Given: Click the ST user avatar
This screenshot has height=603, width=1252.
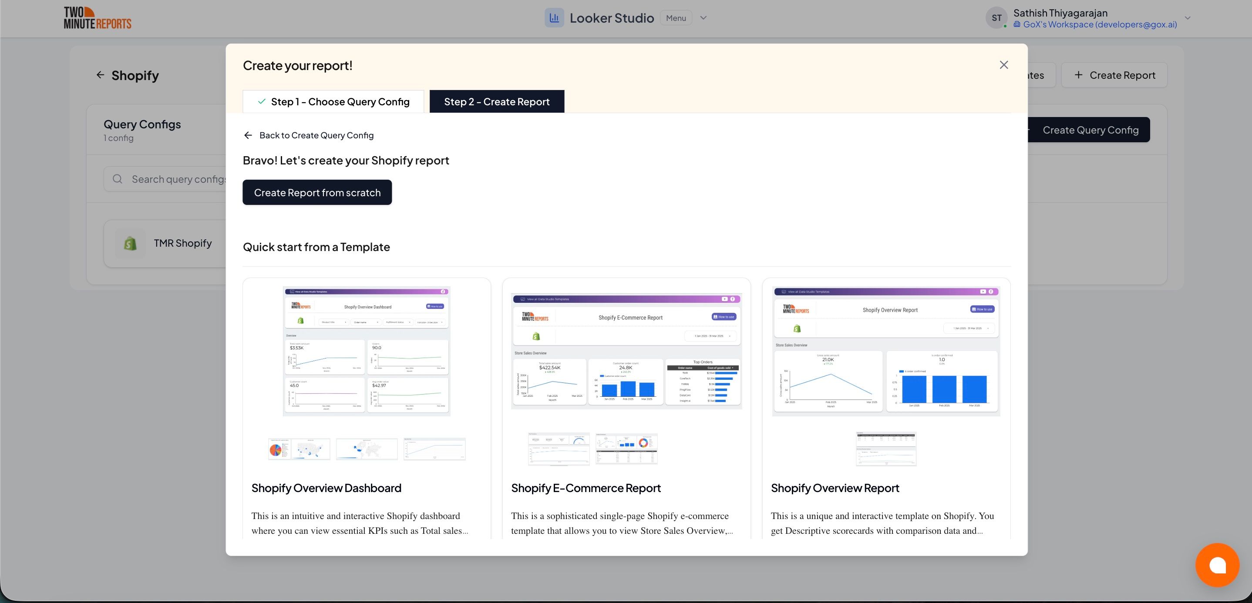Looking at the screenshot, I should tap(997, 17).
